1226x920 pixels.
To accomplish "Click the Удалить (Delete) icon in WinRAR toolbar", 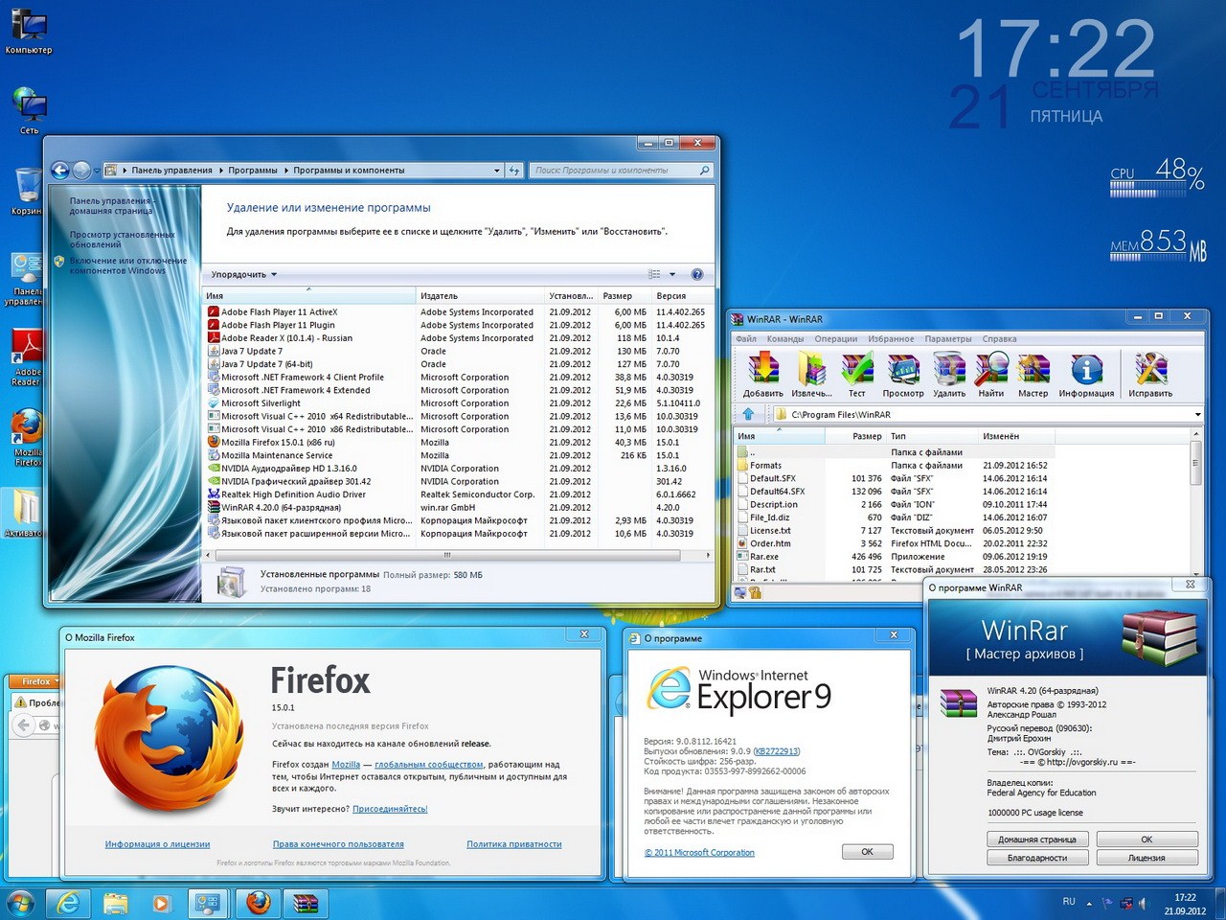I will pyautogui.click(x=949, y=374).
